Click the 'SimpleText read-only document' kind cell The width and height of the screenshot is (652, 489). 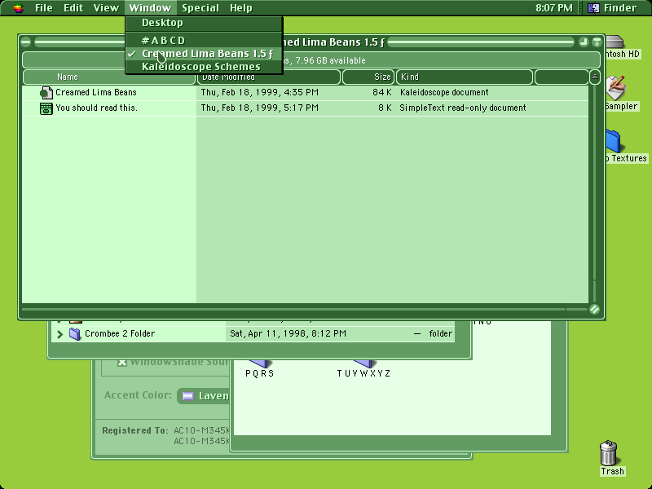tap(463, 108)
